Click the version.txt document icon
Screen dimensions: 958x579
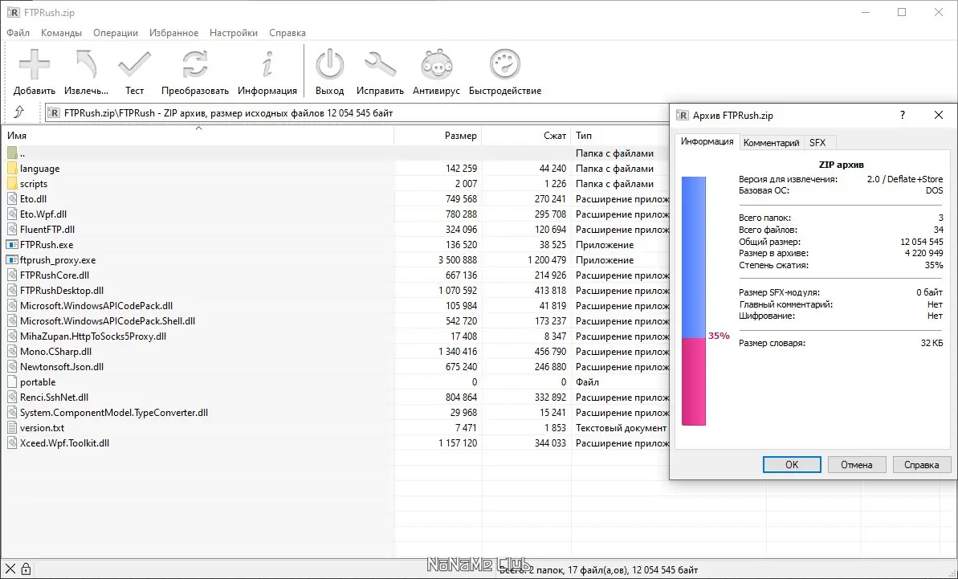pos(12,428)
